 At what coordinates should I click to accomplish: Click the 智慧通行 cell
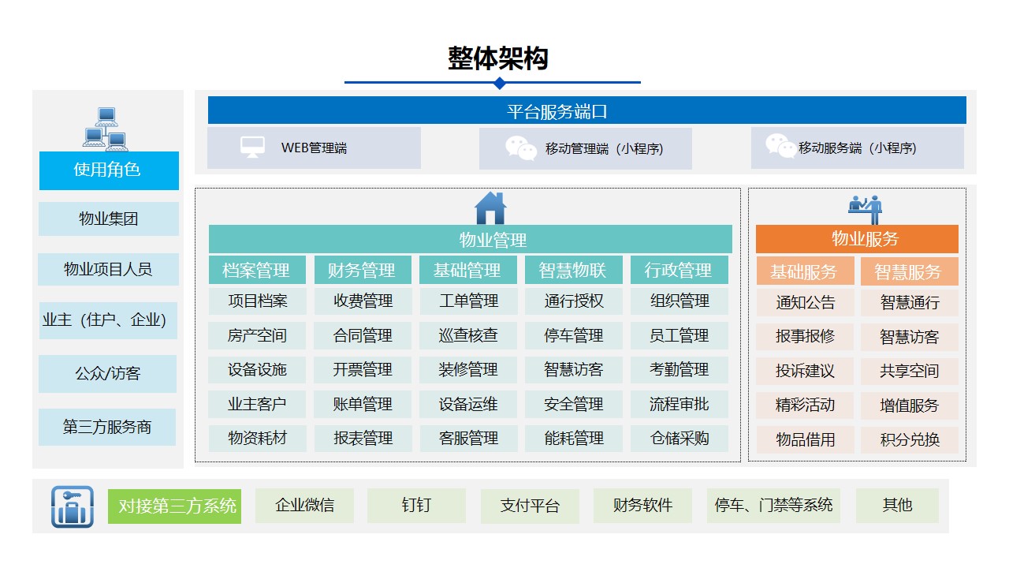coord(910,303)
